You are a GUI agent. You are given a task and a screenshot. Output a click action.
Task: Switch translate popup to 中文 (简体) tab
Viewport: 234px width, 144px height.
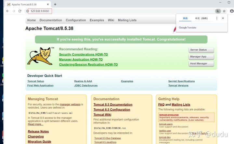(201, 18)
